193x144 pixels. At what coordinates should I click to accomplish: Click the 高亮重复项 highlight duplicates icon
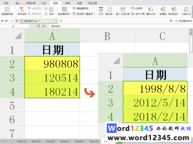(65, 9)
